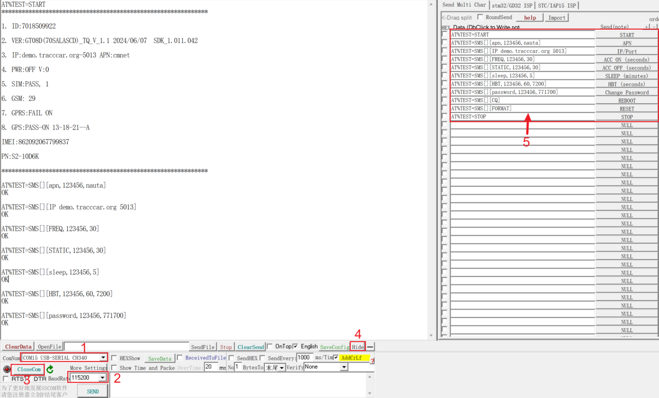Switch to the stm32/GD32 ISP tab
The height and width of the screenshot is (398, 659).
[x=512, y=5]
